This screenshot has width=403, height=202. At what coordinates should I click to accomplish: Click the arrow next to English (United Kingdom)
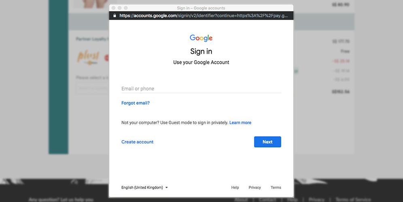tap(167, 187)
